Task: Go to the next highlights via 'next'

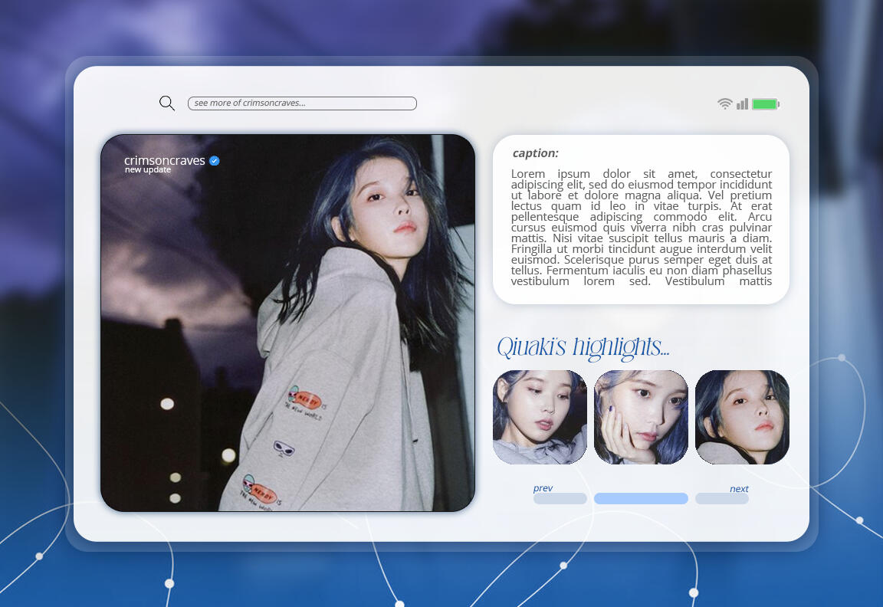Action: 739,489
